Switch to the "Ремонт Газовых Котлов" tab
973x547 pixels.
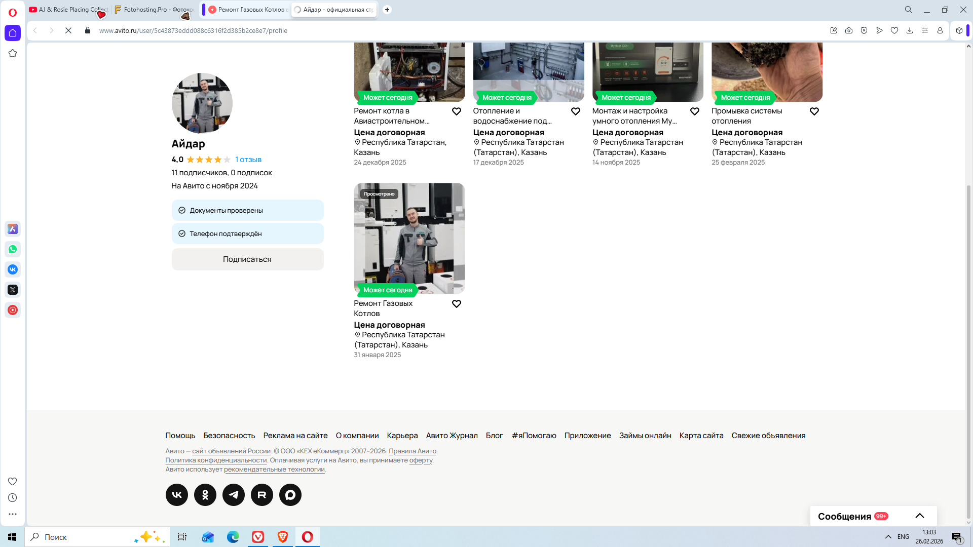coord(248,10)
